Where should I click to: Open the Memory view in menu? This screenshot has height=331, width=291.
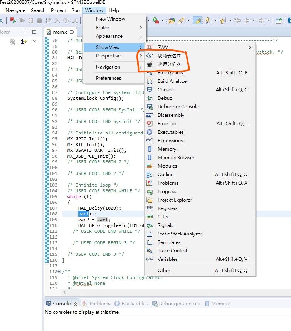(200, 149)
